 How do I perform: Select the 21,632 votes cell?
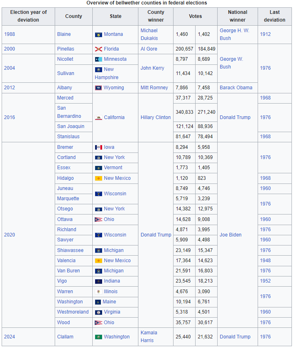click(x=206, y=337)
